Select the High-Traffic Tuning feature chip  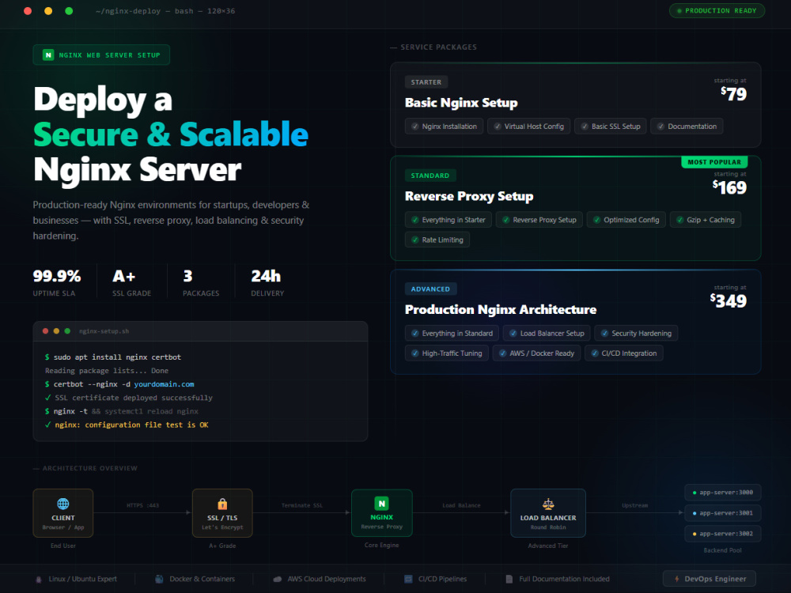[446, 353]
